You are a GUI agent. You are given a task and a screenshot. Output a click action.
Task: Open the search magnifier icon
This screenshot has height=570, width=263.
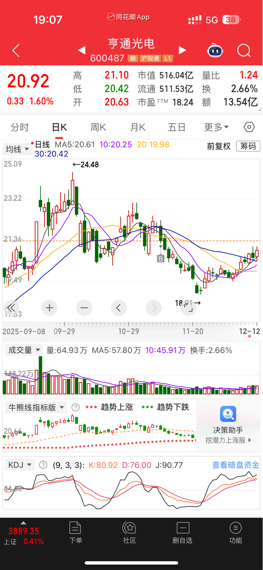click(x=244, y=51)
